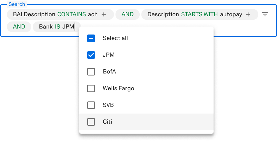
Task: Toggle the Select all checkbox
Action: pos(91,38)
